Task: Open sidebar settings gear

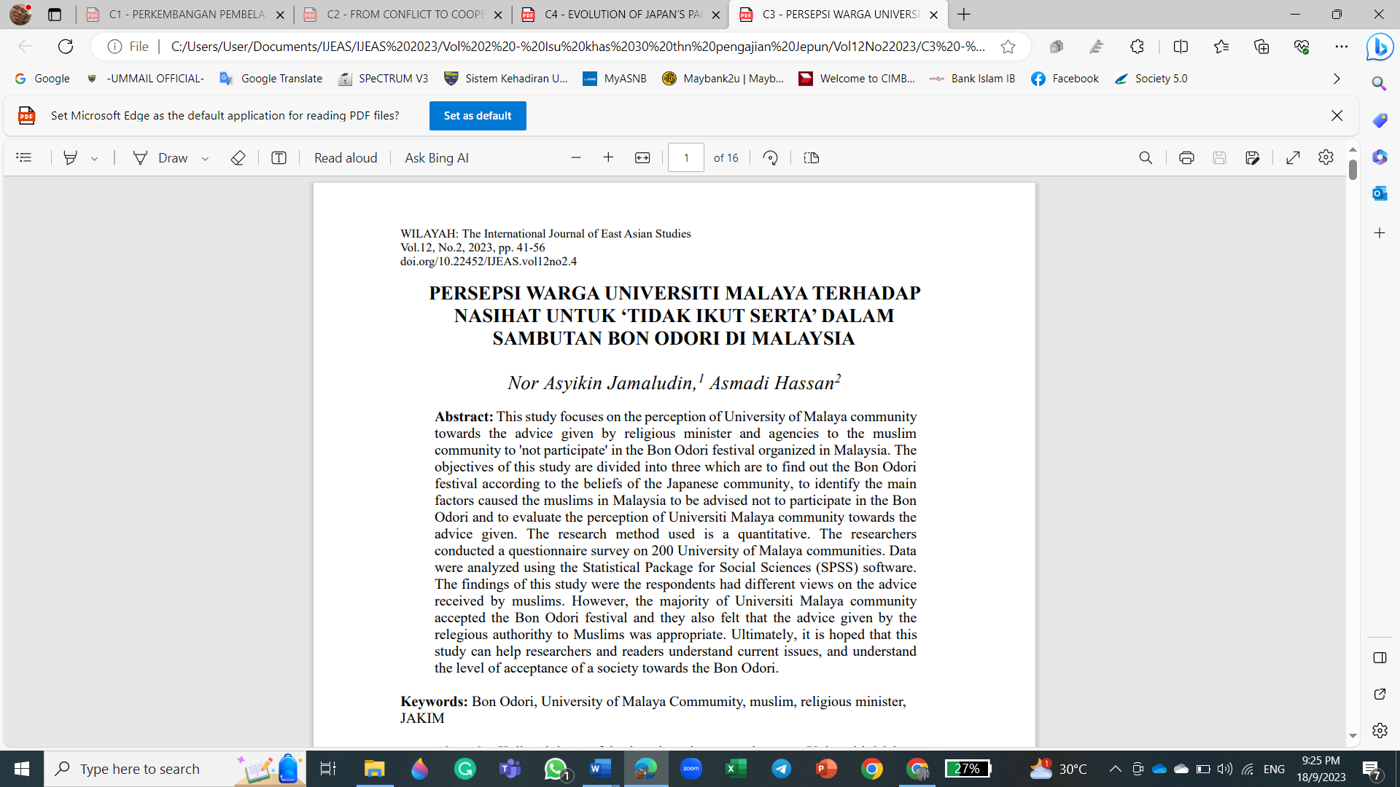Action: (1379, 730)
